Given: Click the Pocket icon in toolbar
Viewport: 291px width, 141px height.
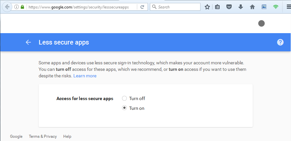Looking at the screenshot, I should click(x=229, y=7).
